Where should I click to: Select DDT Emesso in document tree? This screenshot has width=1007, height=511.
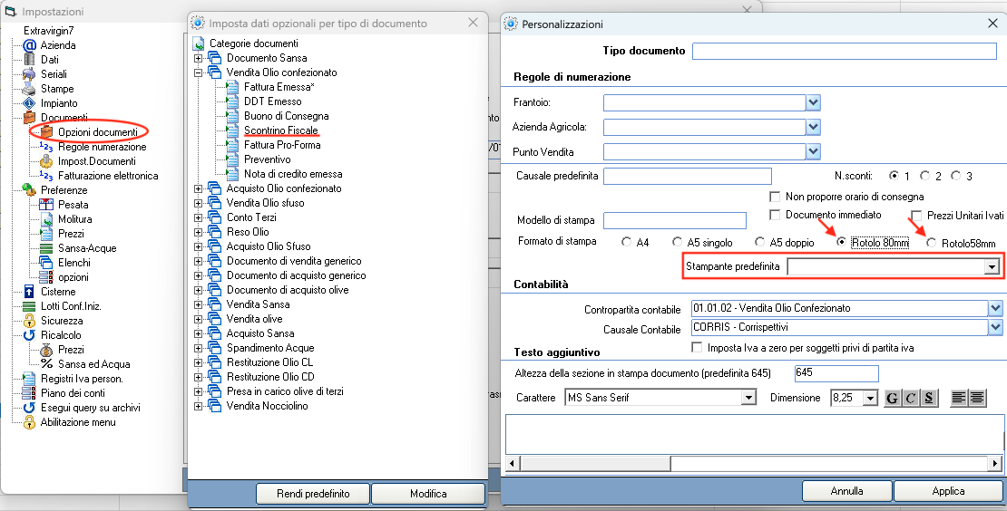pos(272,101)
